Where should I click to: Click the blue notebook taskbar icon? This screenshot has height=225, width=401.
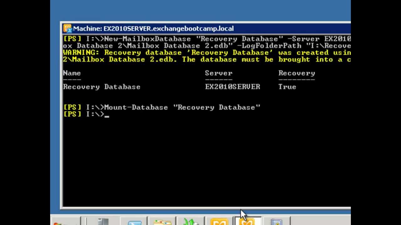point(276,221)
